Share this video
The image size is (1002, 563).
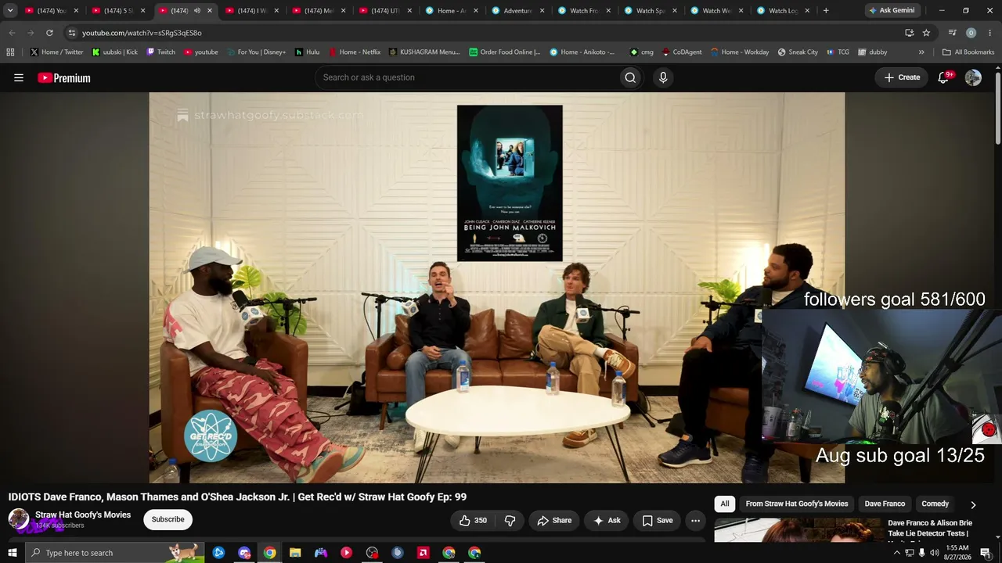click(x=553, y=520)
